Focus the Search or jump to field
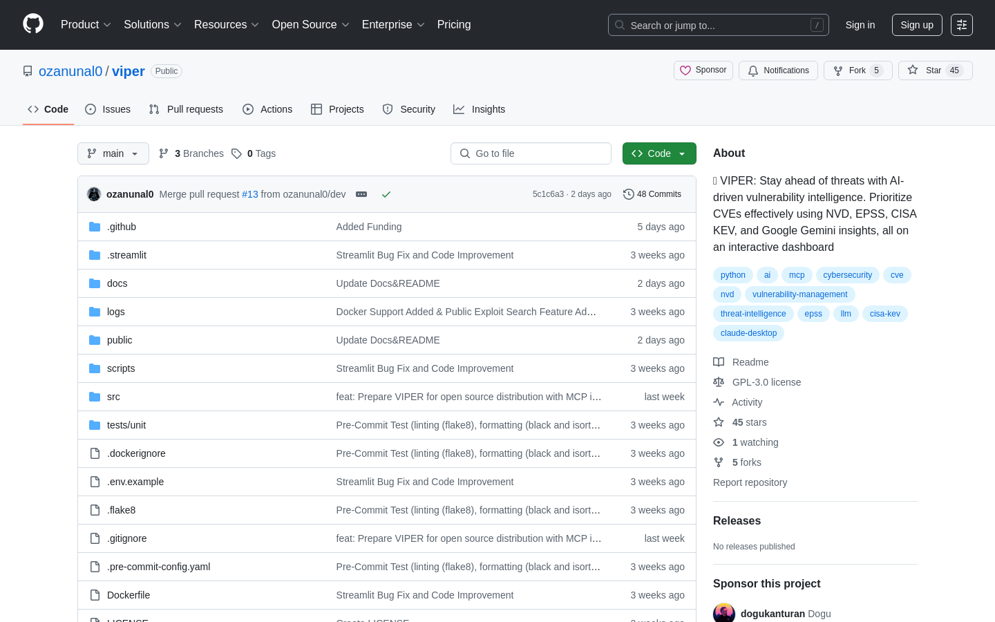 tap(719, 25)
